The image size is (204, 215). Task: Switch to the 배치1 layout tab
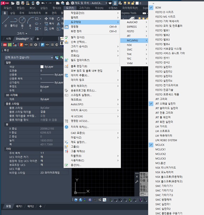tap(19, 206)
